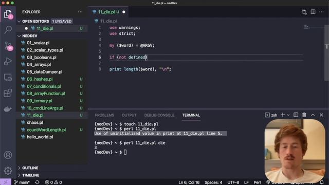
Task: Switch to the Problems tab
Action: [x=104, y=115]
